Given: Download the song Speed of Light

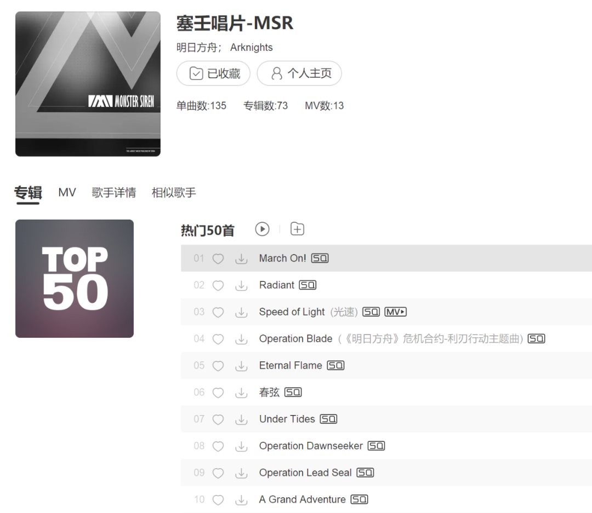Looking at the screenshot, I should (x=241, y=312).
